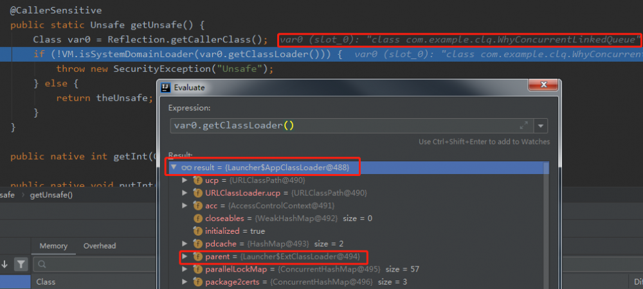Click the @CallerSensitive annotation
This screenshot has height=289, width=643.
(56, 10)
